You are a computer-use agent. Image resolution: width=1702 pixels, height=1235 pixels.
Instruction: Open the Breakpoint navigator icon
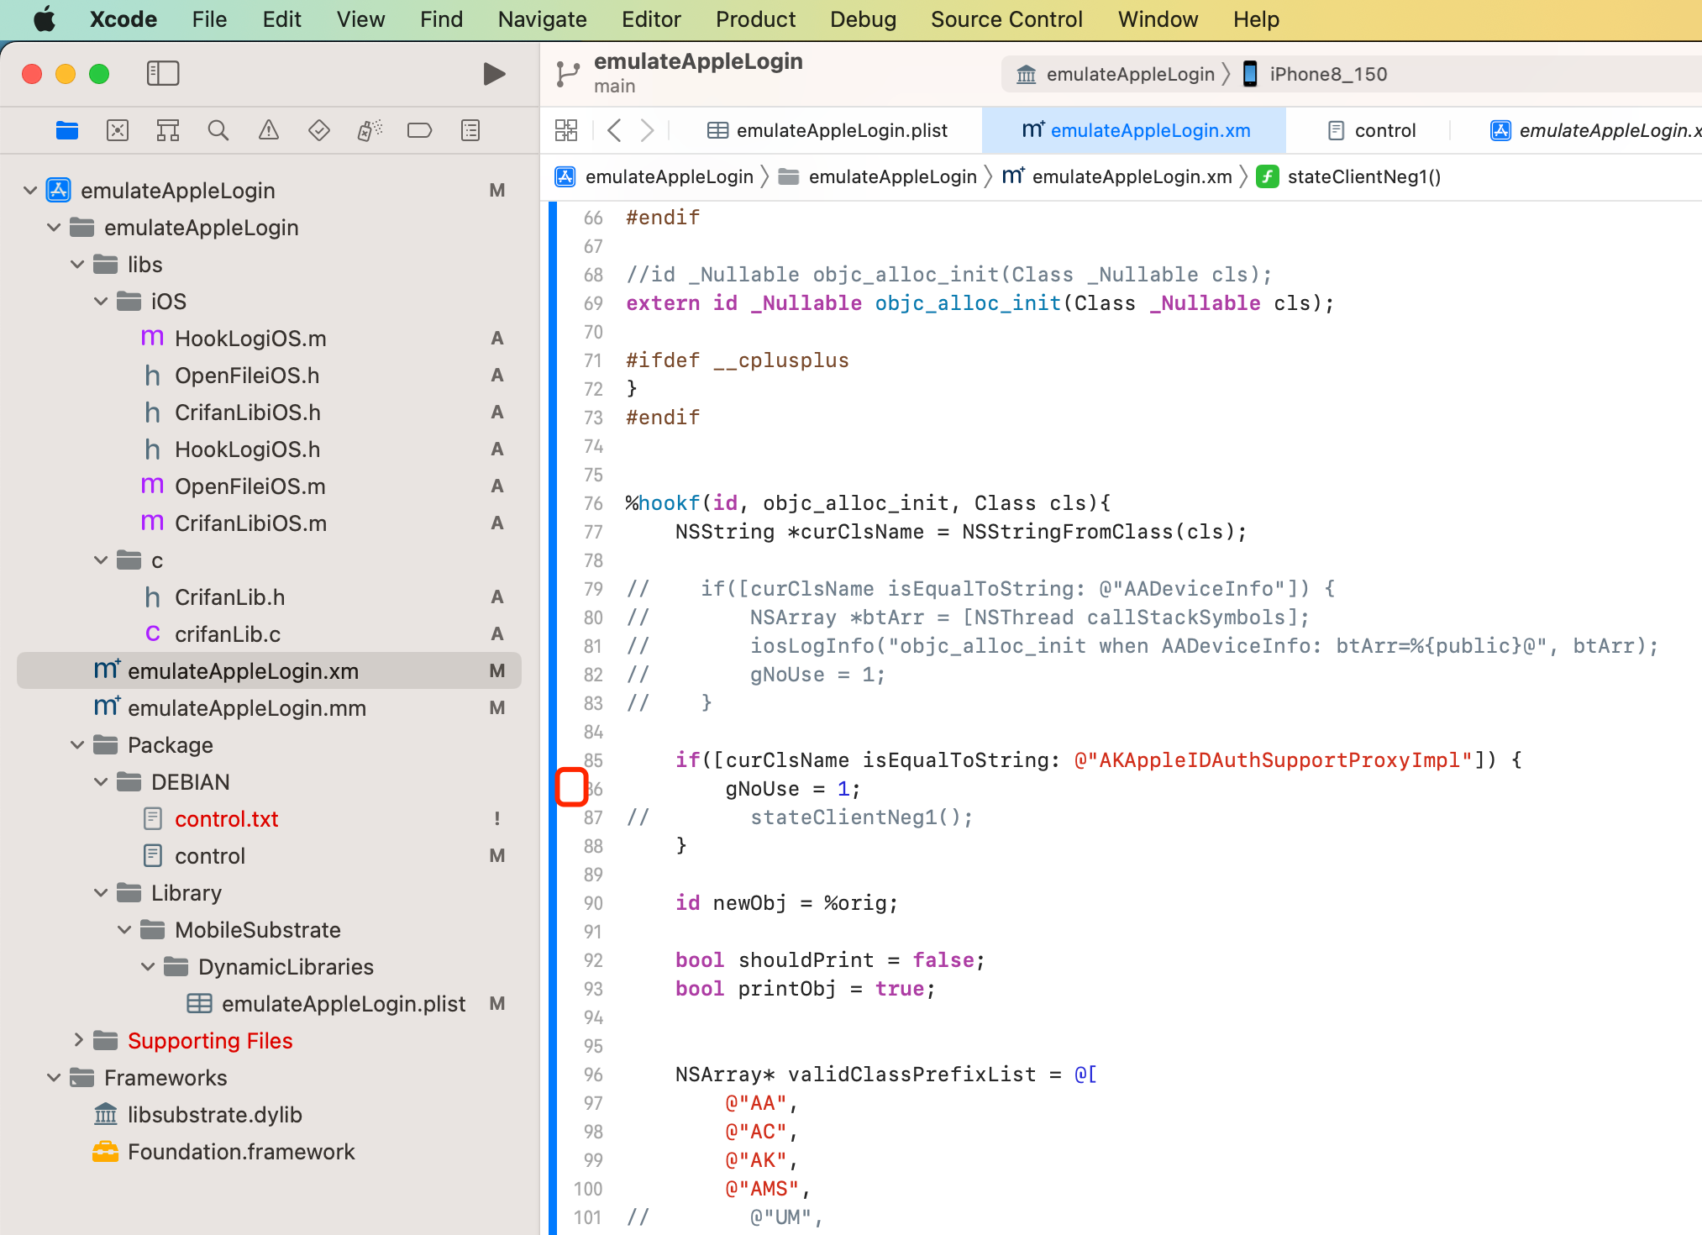419,130
